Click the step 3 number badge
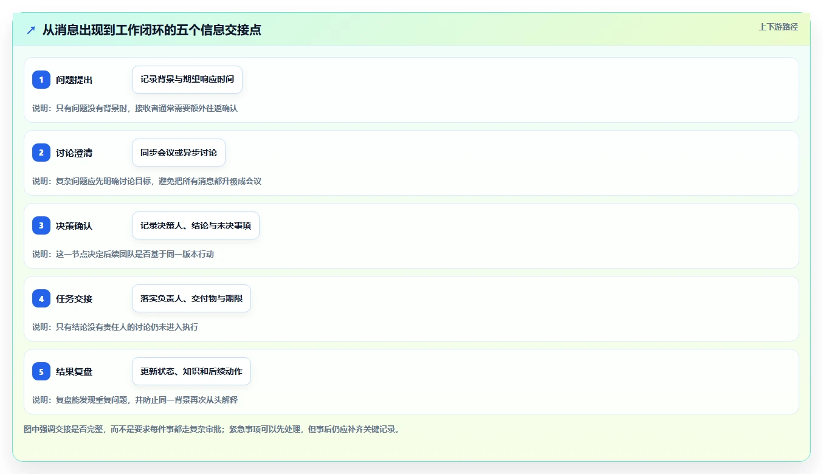This screenshot has width=823, height=474. [41, 225]
